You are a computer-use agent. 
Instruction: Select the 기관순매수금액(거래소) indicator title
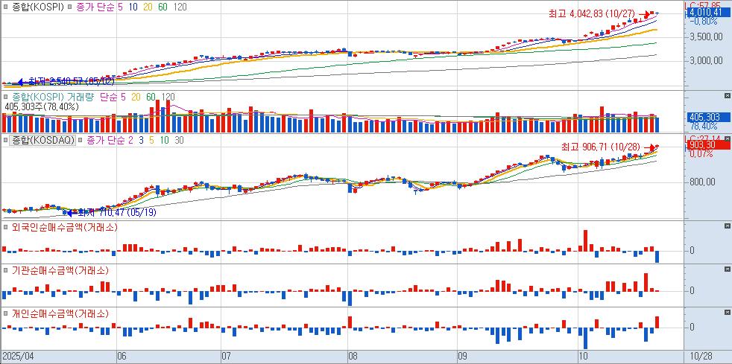click(x=60, y=270)
